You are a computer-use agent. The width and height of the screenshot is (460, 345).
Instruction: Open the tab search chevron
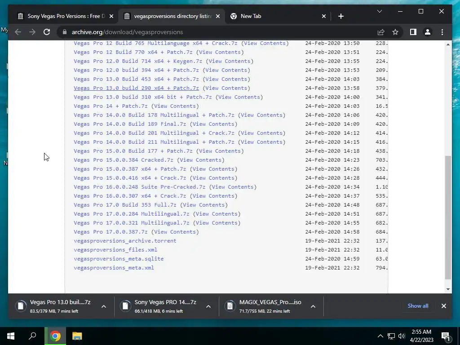[379, 11]
